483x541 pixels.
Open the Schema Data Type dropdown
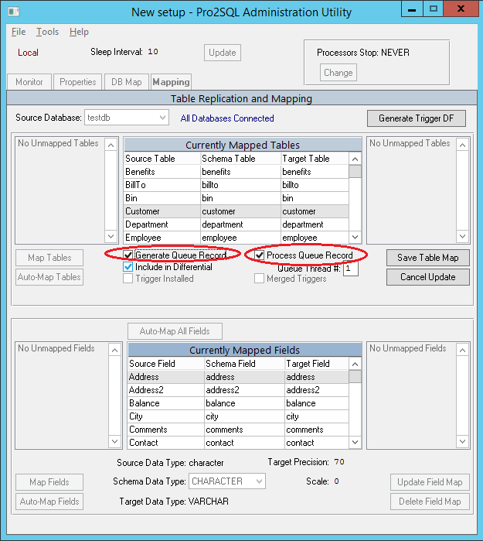coord(226,481)
